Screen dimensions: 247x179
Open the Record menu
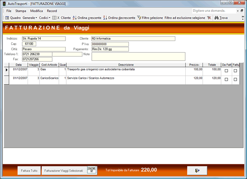pyautogui.click(x=52, y=11)
